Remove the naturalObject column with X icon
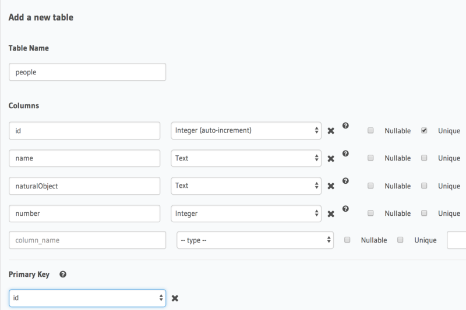Viewport: 466px width, 310px height. click(x=331, y=186)
